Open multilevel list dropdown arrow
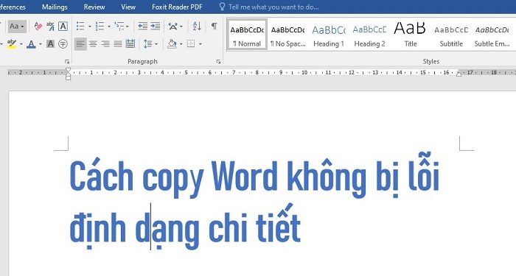The image size is (516, 276). [x=128, y=26]
